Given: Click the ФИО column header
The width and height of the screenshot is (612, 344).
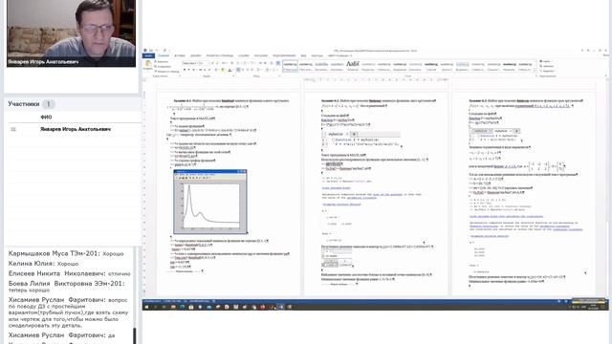Looking at the screenshot, I should click(x=46, y=117).
